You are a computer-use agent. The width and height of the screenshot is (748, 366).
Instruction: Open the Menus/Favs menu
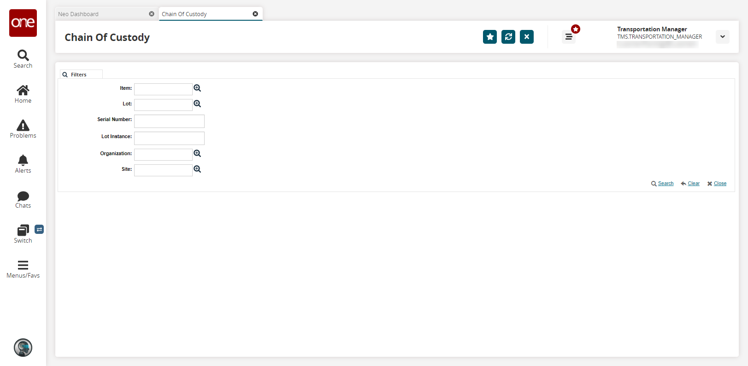(x=23, y=269)
